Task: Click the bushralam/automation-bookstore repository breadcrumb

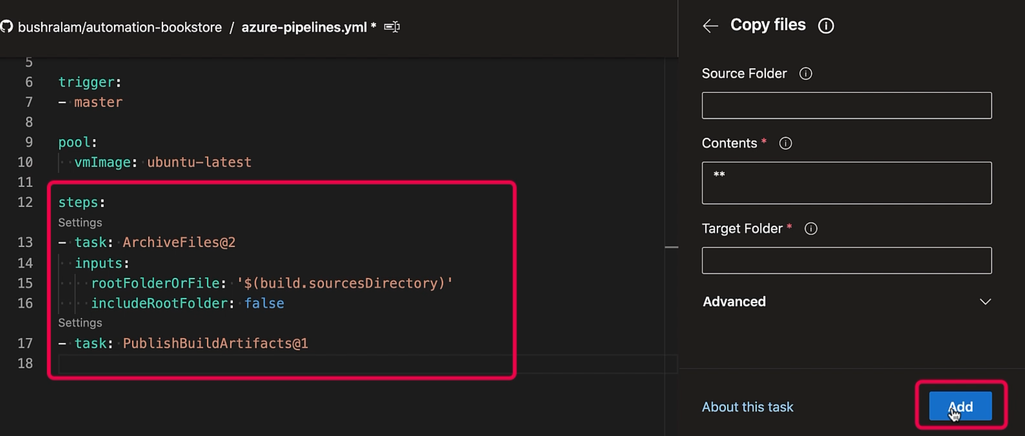Action: (x=120, y=28)
